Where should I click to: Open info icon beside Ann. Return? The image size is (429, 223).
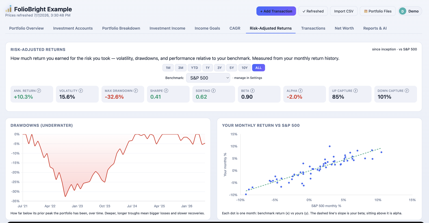[x=39, y=91]
